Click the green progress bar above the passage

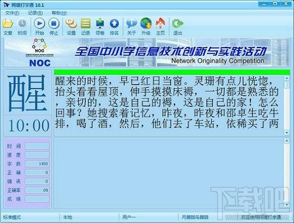click(172, 72)
